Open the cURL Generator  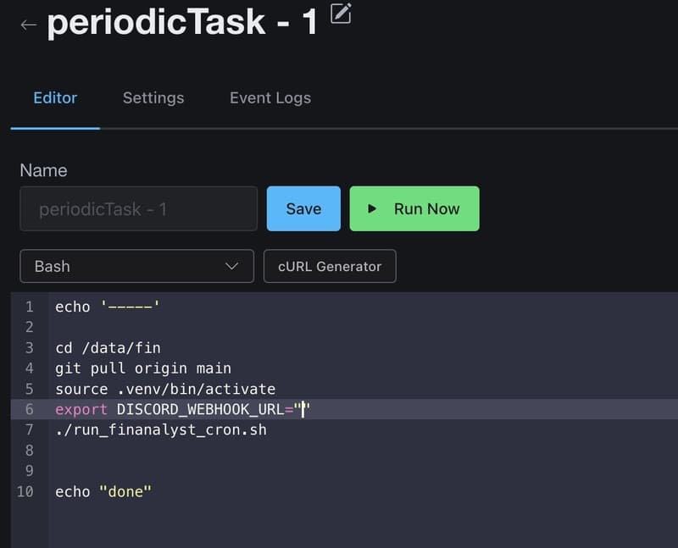tap(330, 266)
